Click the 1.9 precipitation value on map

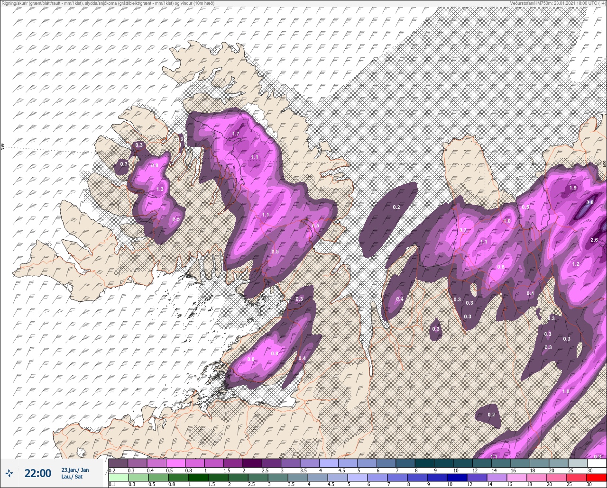(573, 188)
